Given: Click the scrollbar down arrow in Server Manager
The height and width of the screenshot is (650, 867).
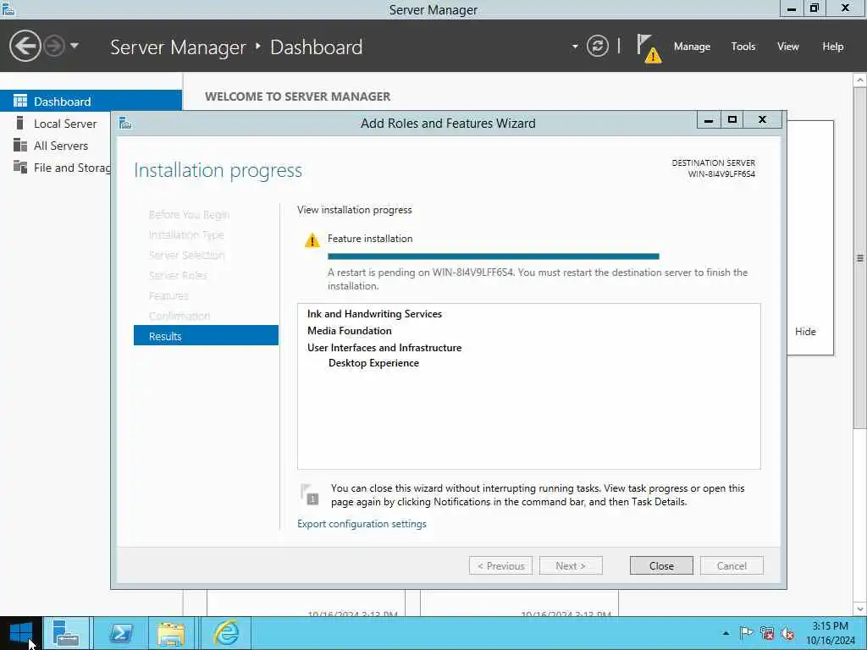Looking at the screenshot, I should coord(860,609).
